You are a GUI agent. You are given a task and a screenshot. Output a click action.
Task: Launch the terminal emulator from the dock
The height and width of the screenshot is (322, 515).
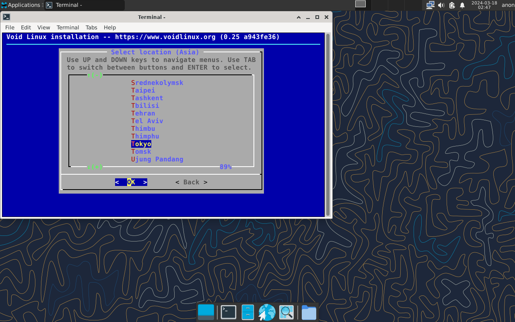tap(228, 312)
